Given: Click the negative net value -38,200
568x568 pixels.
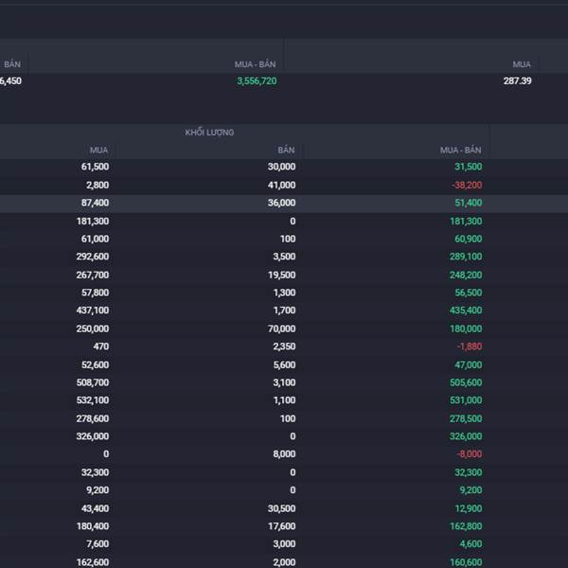Looking at the screenshot, I should click(x=467, y=186).
